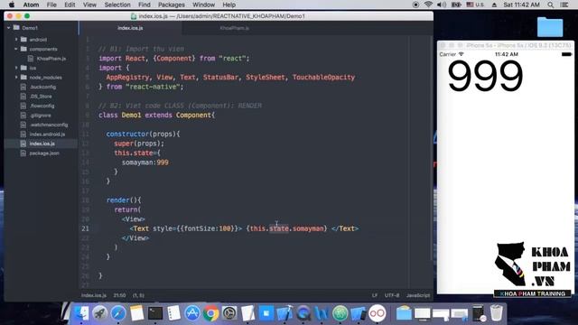Screen dimensions: 578x325
Task: Launch Launchpad rocket icon in Dock
Action: [99, 313]
